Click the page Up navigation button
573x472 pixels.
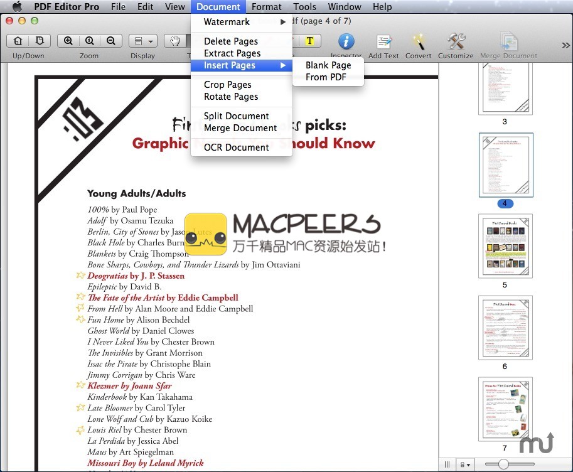pos(18,41)
